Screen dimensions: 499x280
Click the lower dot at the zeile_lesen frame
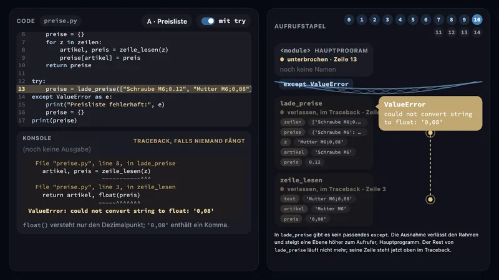430,199
